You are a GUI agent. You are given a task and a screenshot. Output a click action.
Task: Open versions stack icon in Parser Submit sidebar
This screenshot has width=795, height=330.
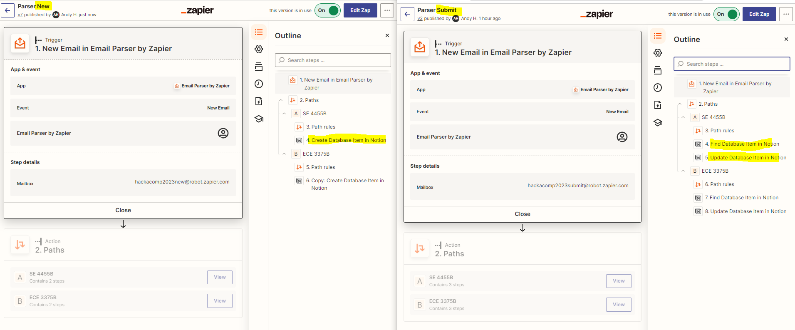658,70
